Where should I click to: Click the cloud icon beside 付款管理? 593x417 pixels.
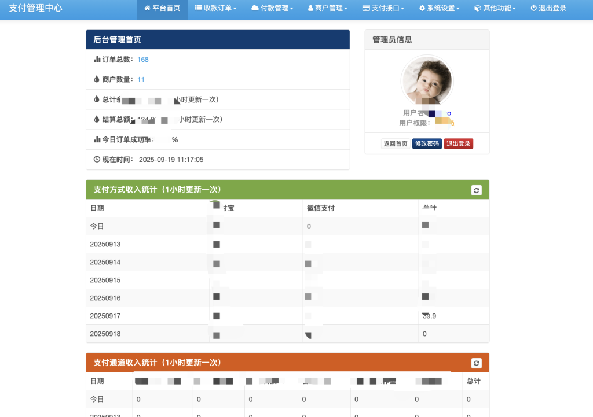255,9
